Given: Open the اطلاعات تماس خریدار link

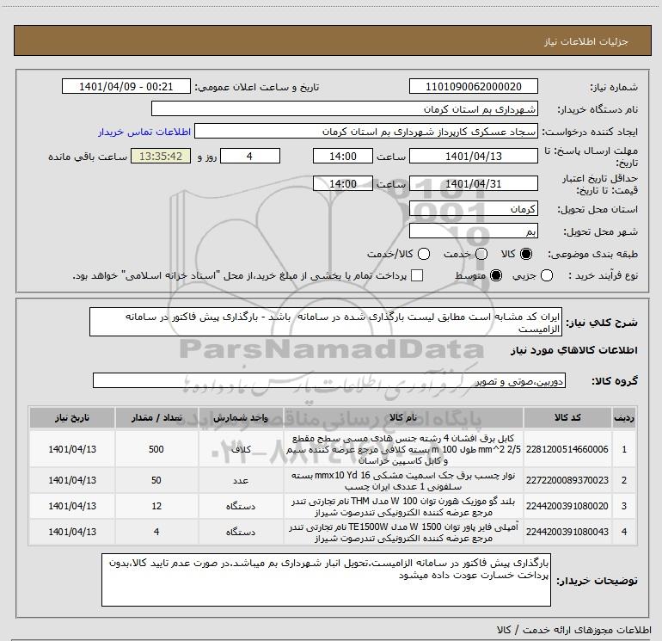Looking at the screenshot, I should tap(144, 132).
